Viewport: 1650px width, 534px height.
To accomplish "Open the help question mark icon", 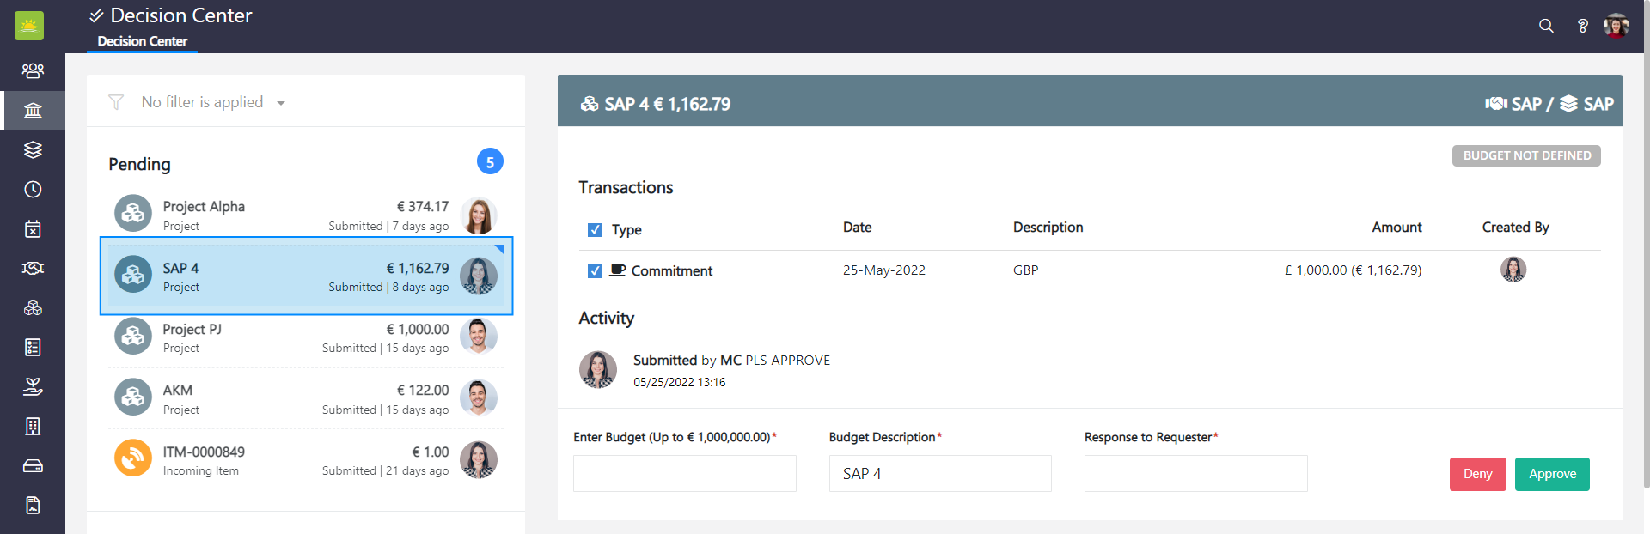I will pyautogui.click(x=1582, y=26).
